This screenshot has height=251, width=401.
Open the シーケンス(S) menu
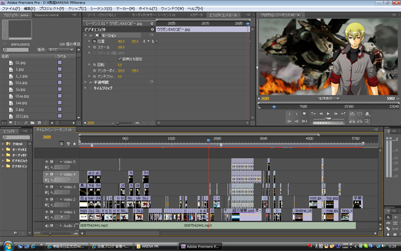point(101,9)
